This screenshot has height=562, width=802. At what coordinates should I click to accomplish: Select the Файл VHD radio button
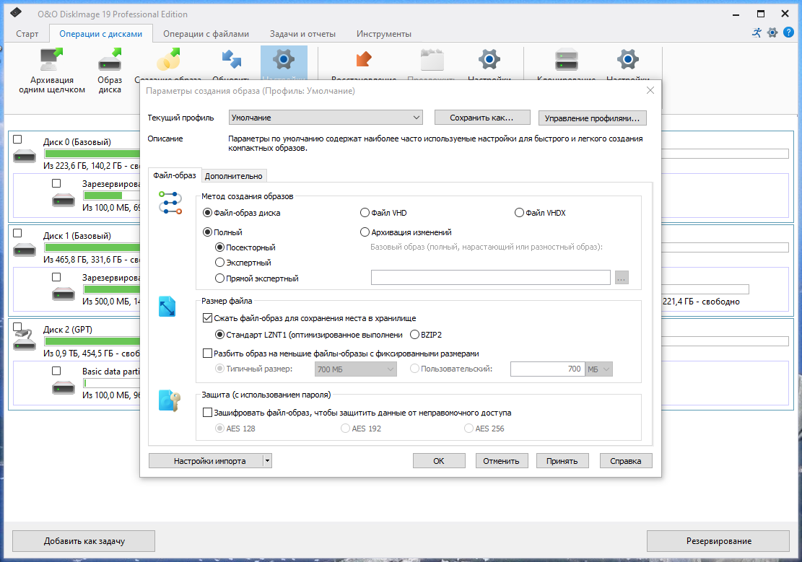[x=365, y=213]
